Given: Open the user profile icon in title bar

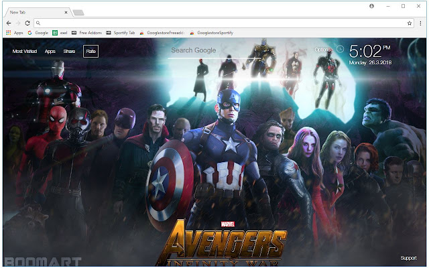Looking at the screenshot, I should pyautogui.click(x=371, y=6).
